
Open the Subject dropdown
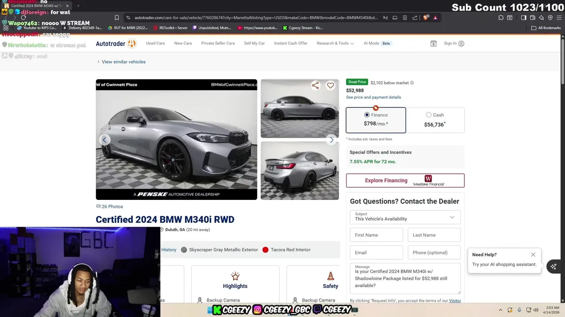tap(405, 217)
